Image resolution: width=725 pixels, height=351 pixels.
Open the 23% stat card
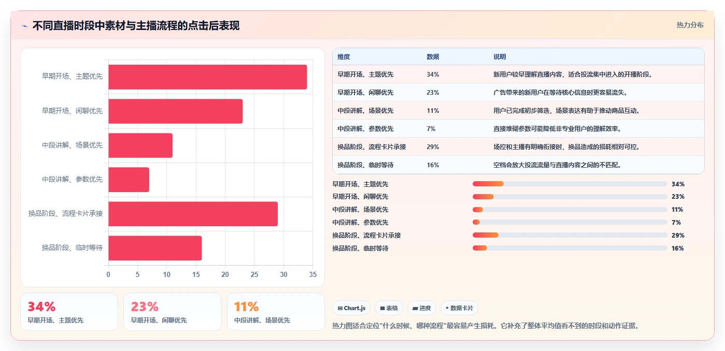173,312
